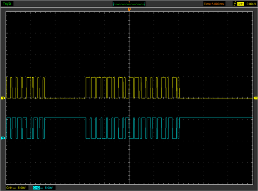Screen dimensions: 258x191
Task: Click the Trig'D trigger status indicator
Action: click(7, 3)
